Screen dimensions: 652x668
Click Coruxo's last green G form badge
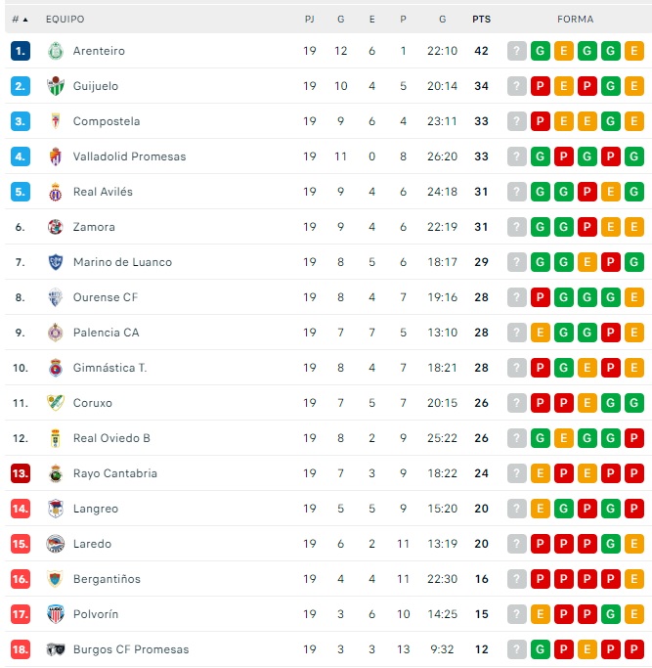[634, 403]
